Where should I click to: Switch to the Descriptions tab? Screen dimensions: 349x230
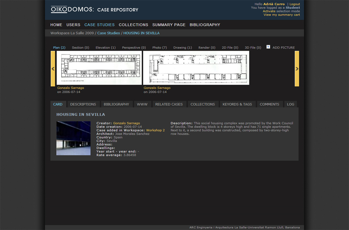83,104
